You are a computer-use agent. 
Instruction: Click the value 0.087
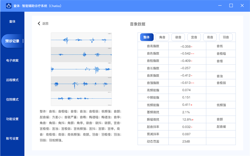click(187, 134)
